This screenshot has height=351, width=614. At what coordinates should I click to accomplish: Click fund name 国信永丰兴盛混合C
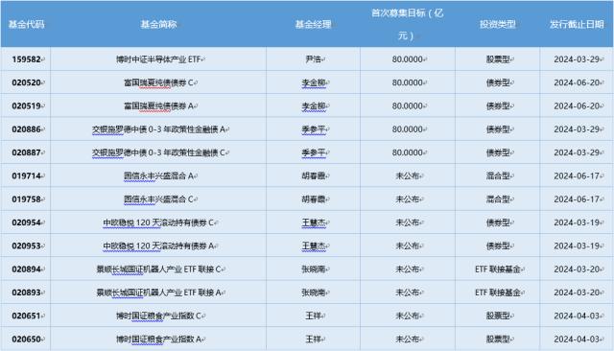click(x=158, y=199)
